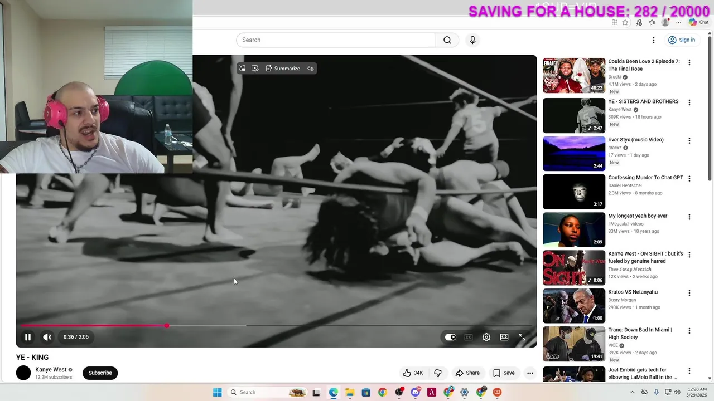Open river Styx music video thumbnail
The height and width of the screenshot is (401, 714).
click(x=574, y=153)
